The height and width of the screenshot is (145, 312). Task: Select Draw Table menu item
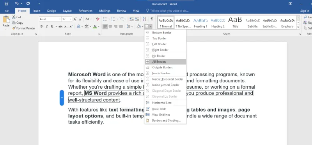click(x=165, y=109)
